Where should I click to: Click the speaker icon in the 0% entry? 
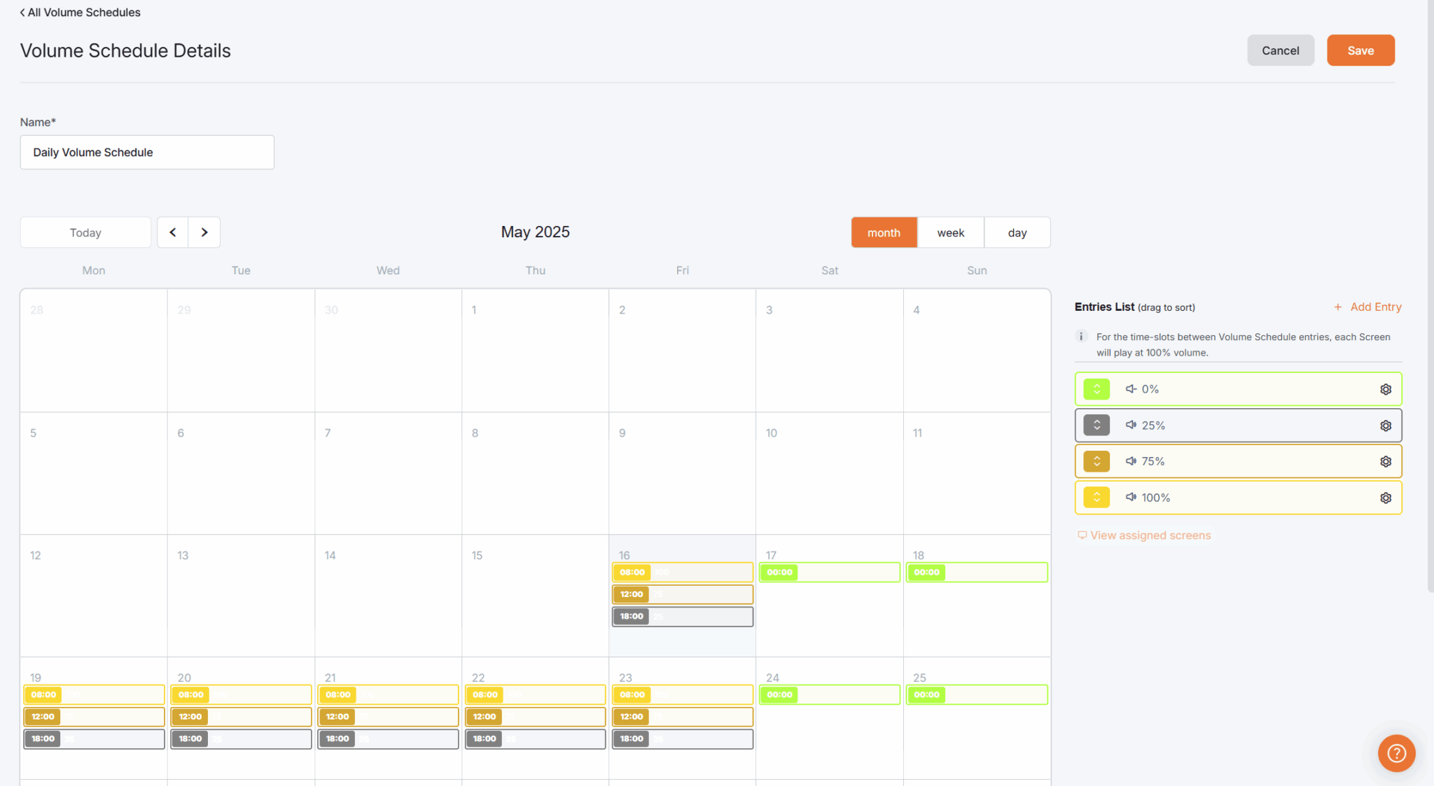click(1131, 389)
